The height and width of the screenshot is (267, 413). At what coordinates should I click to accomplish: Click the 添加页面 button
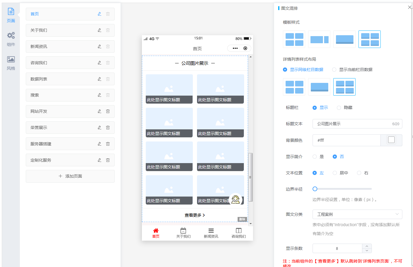[70, 176]
